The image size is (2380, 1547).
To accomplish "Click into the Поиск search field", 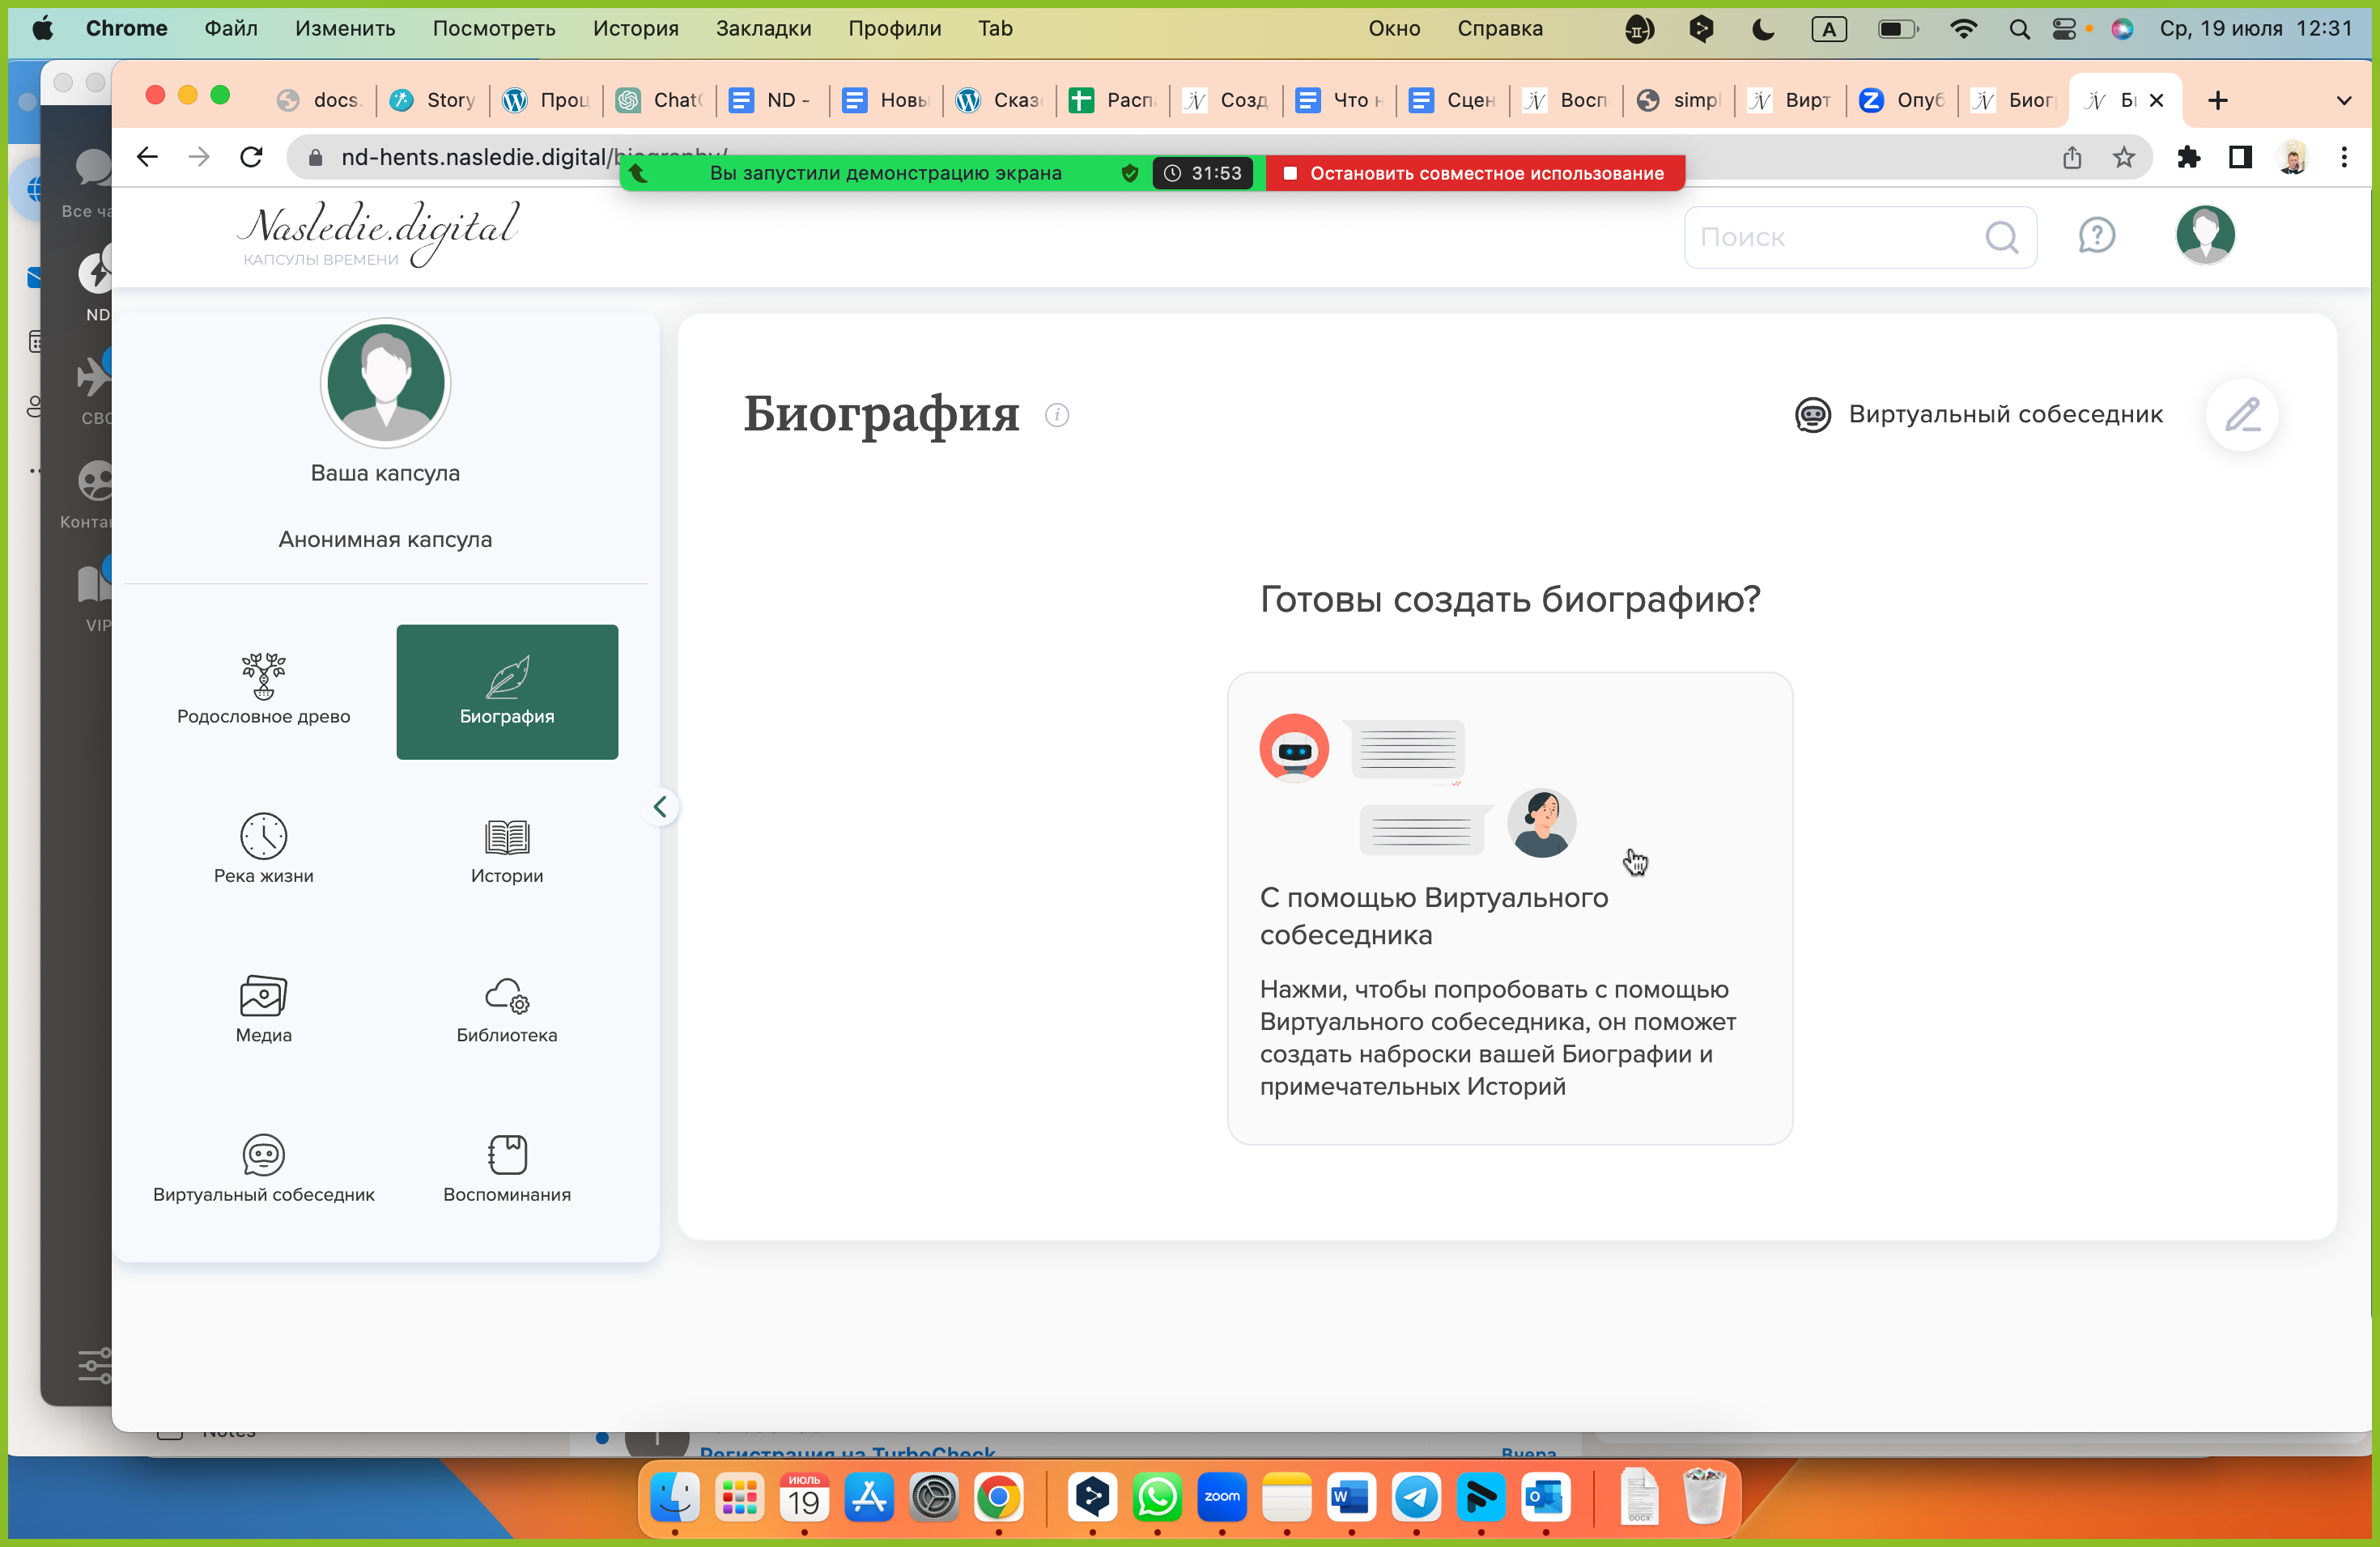I will [1860, 237].
